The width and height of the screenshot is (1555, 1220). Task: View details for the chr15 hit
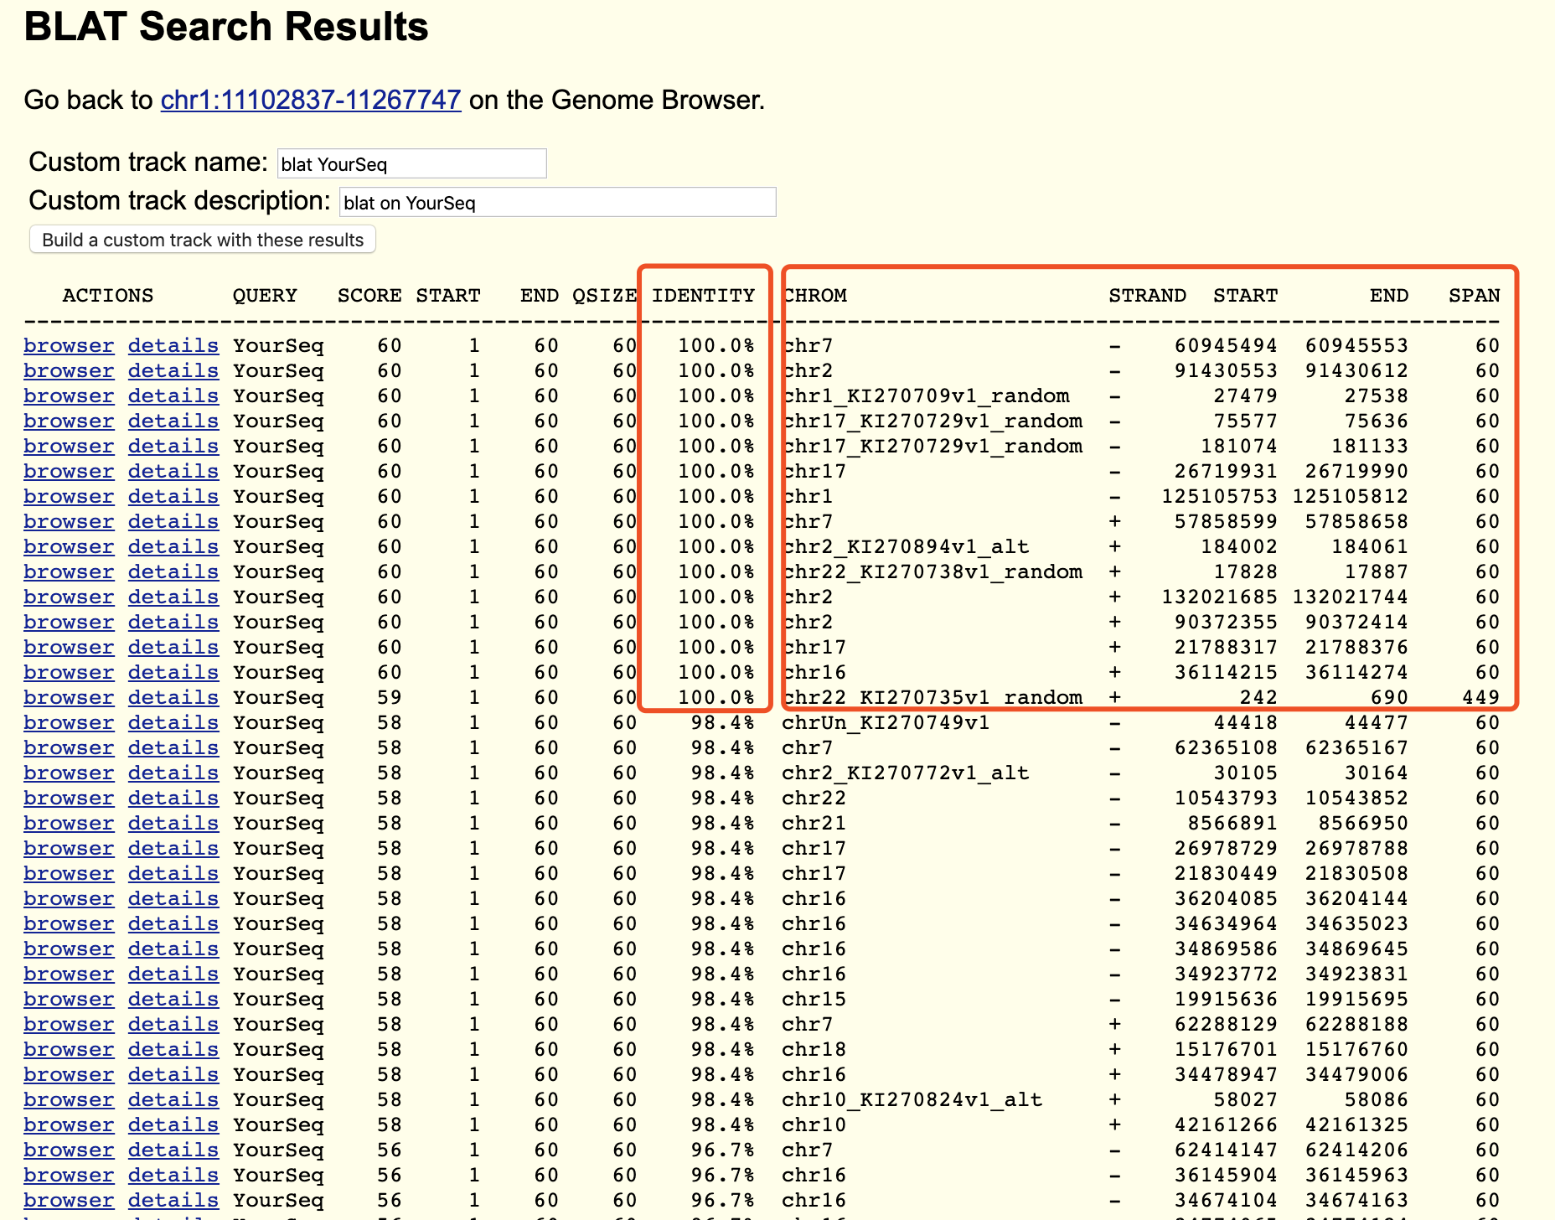click(x=173, y=999)
